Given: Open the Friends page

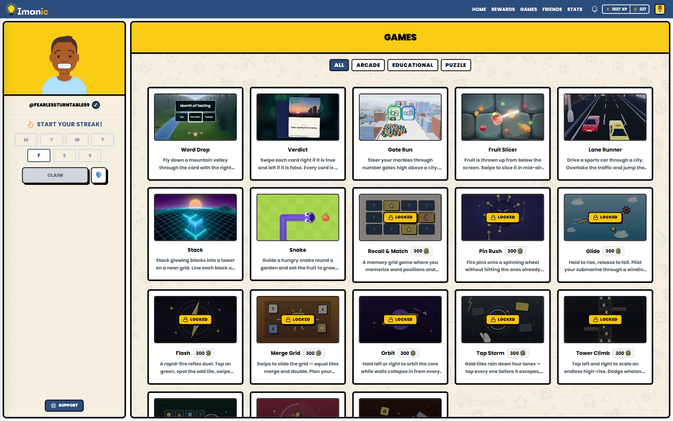Looking at the screenshot, I should 552,9.
